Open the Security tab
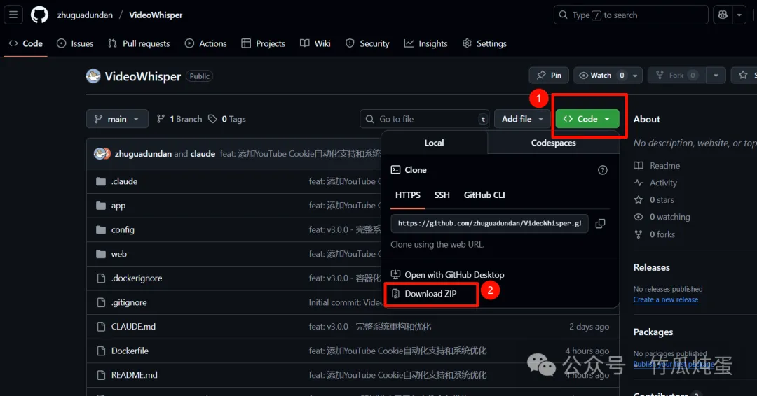 (x=367, y=43)
